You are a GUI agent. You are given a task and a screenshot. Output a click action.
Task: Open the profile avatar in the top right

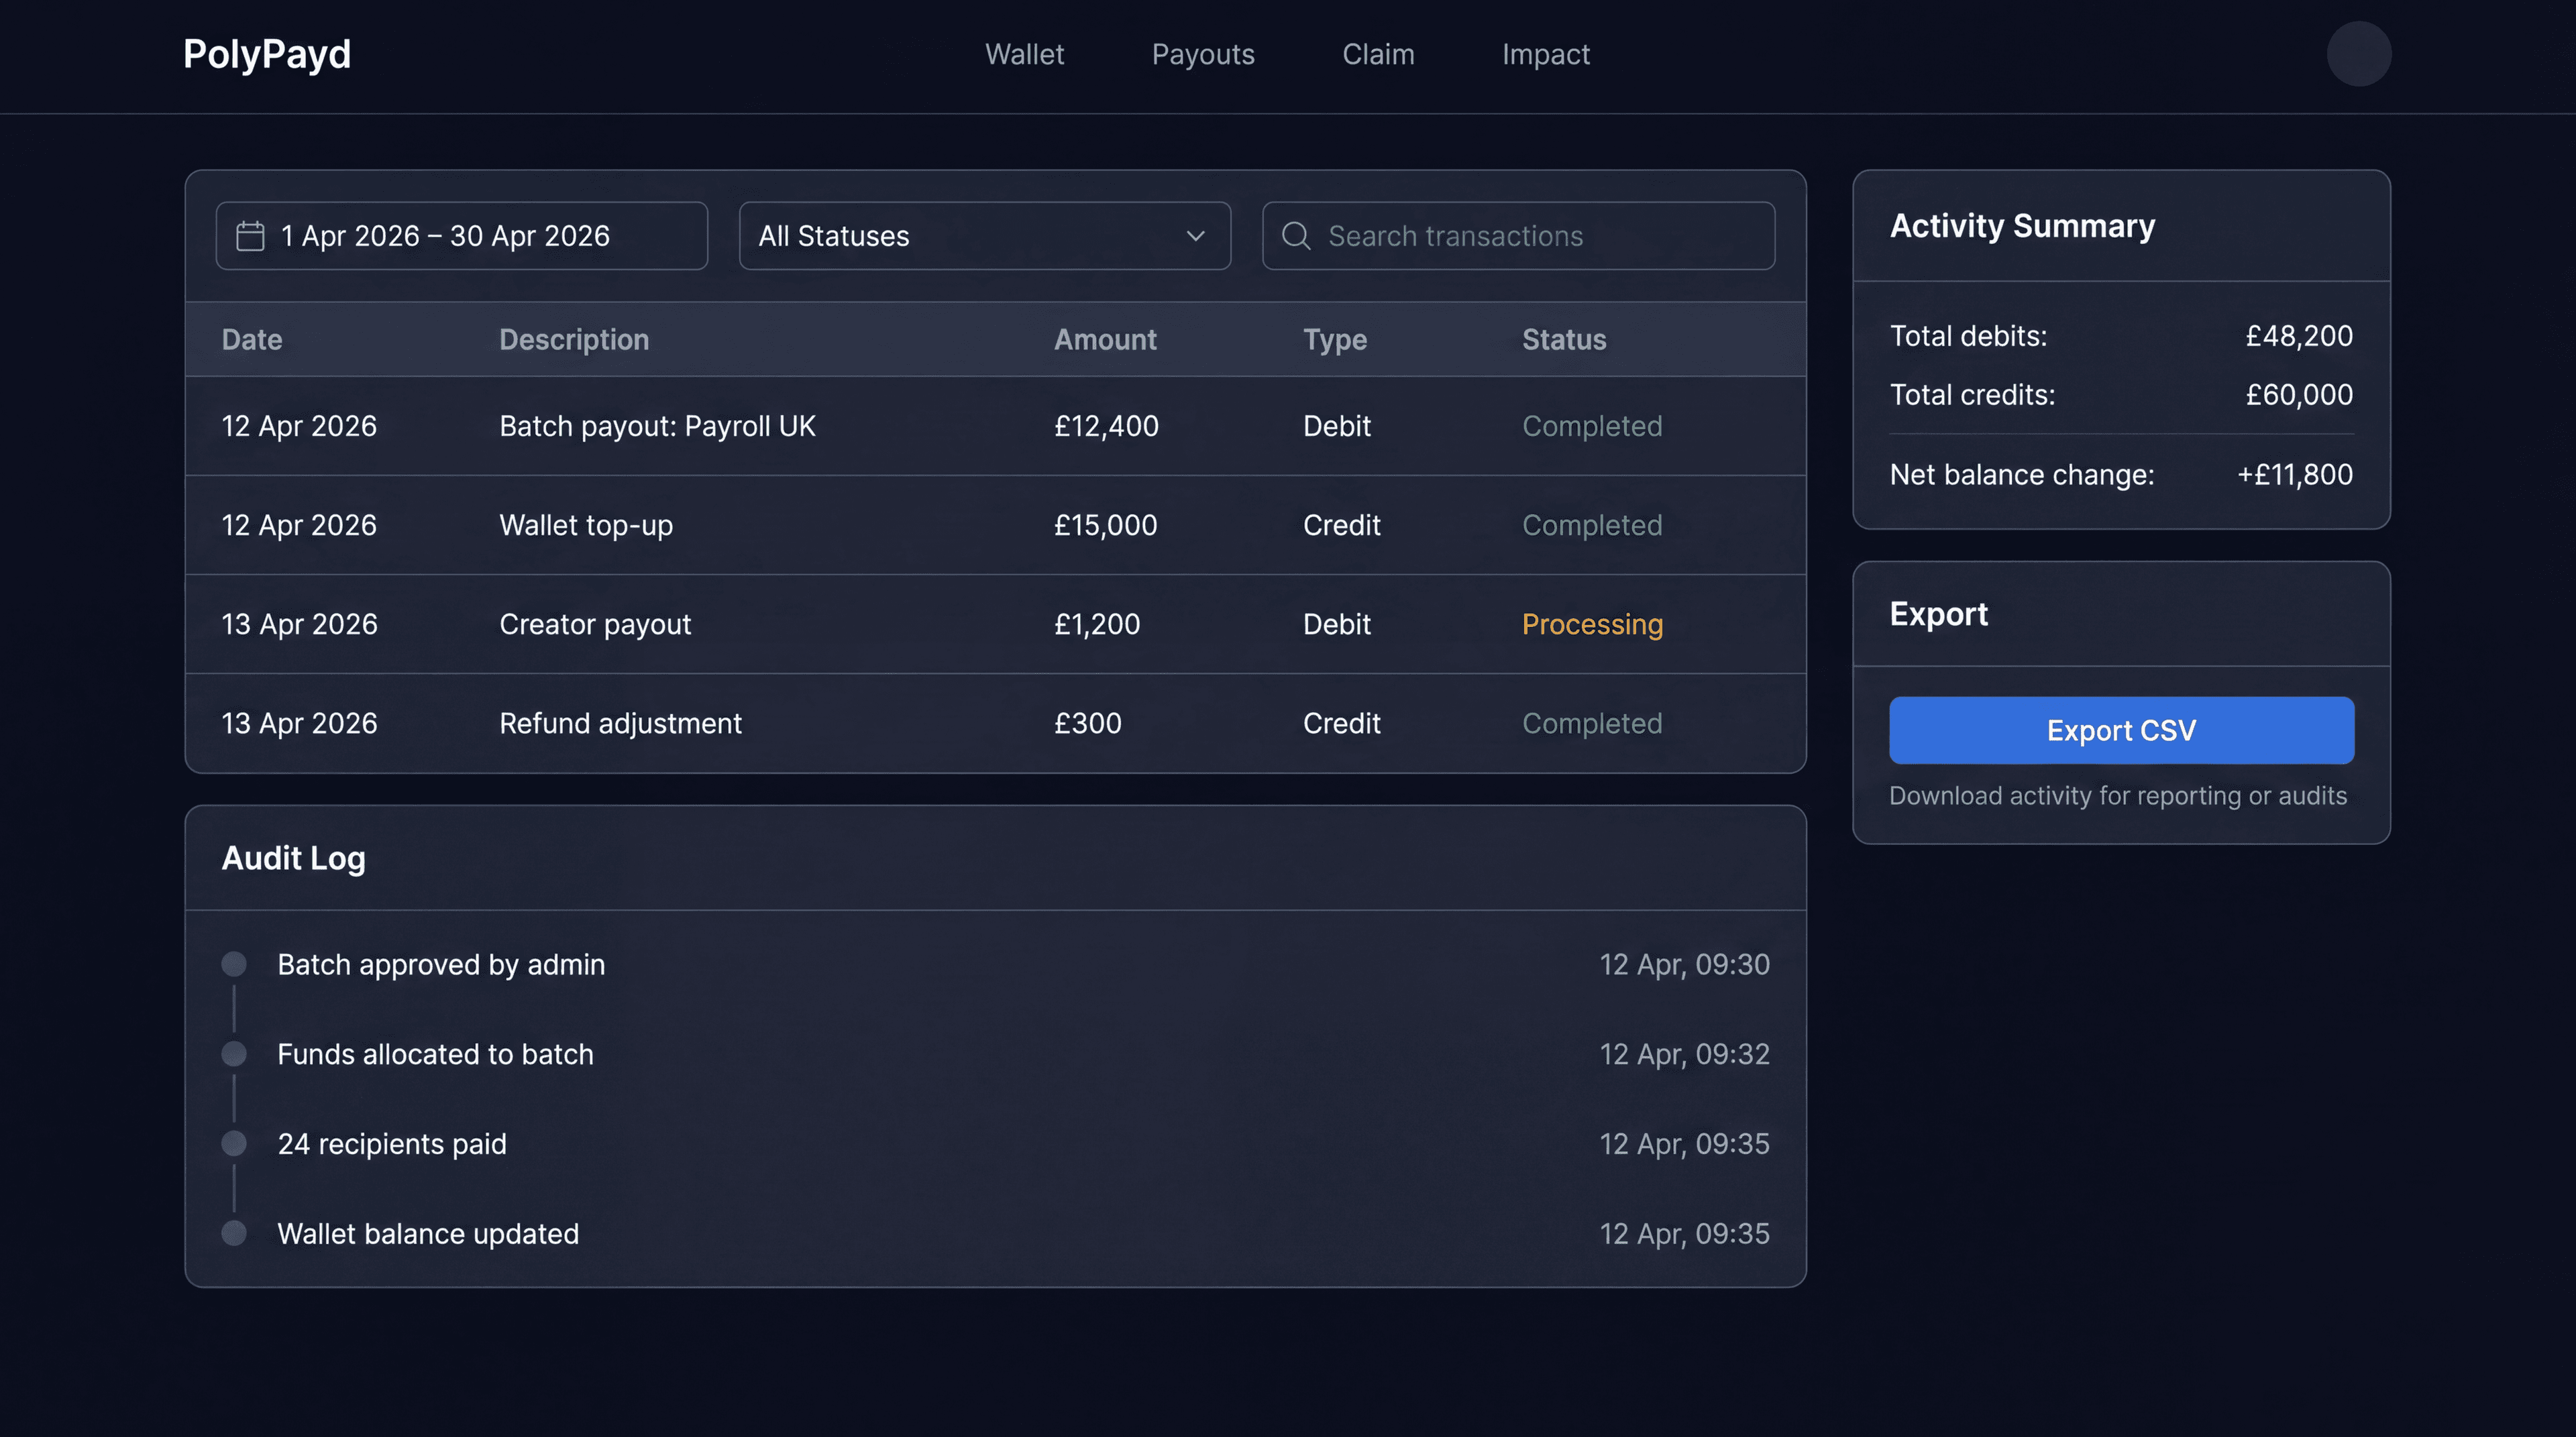pos(2359,53)
